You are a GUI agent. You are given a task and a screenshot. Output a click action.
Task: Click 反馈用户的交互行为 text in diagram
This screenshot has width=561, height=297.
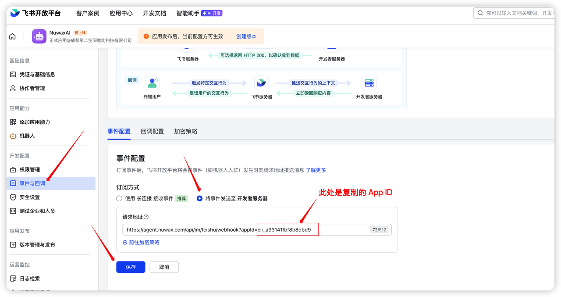coord(209,93)
